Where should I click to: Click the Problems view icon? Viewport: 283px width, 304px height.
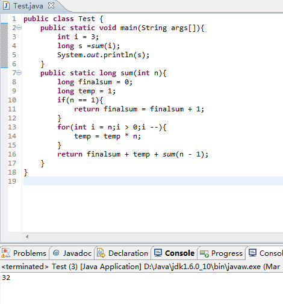tap(5, 253)
